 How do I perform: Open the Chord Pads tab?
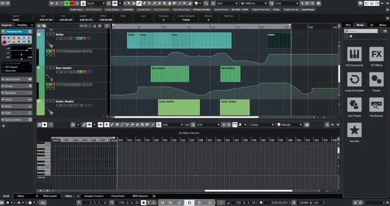(x=117, y=196)
